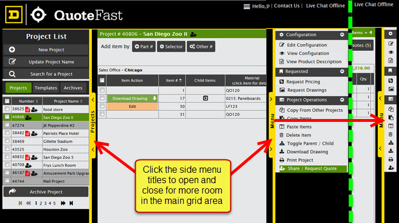Check the select-all box in Project List header
Image resolution: width=399 pixels, height=223 pixels.
tap(7, 101)
